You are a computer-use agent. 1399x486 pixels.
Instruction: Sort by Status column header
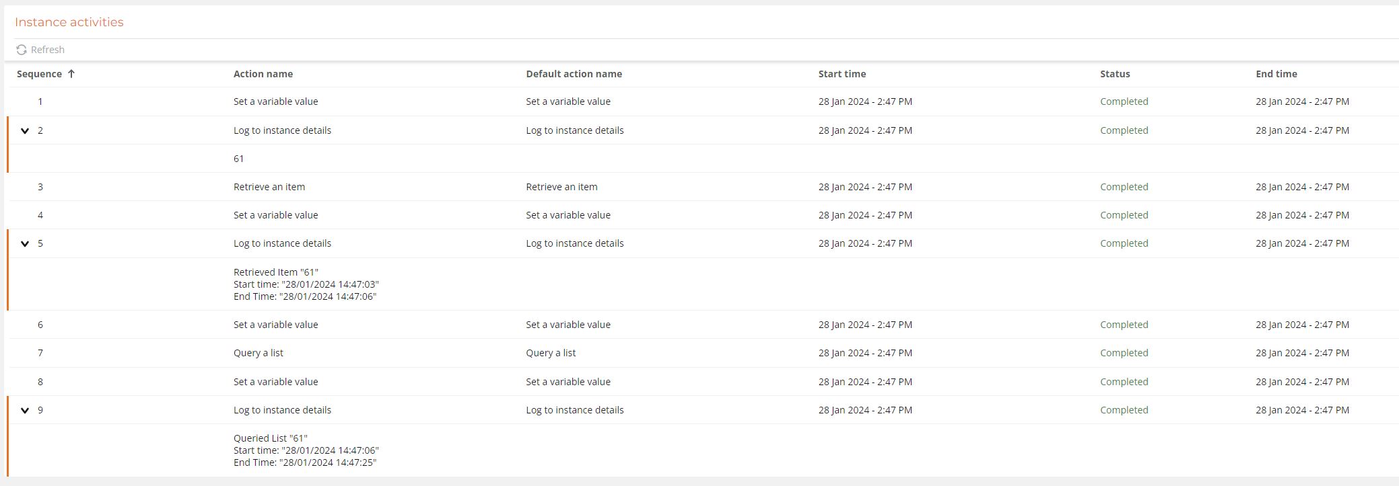tap(1115, 74)
